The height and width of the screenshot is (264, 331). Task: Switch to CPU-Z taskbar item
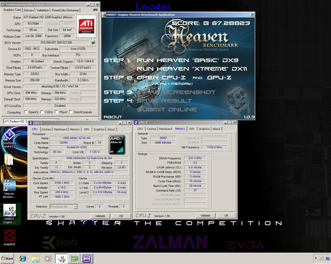tap(87, 258)
